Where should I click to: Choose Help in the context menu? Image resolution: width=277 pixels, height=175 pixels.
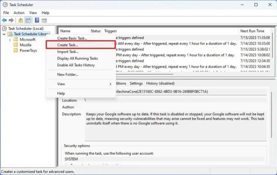tap(81, 93)
